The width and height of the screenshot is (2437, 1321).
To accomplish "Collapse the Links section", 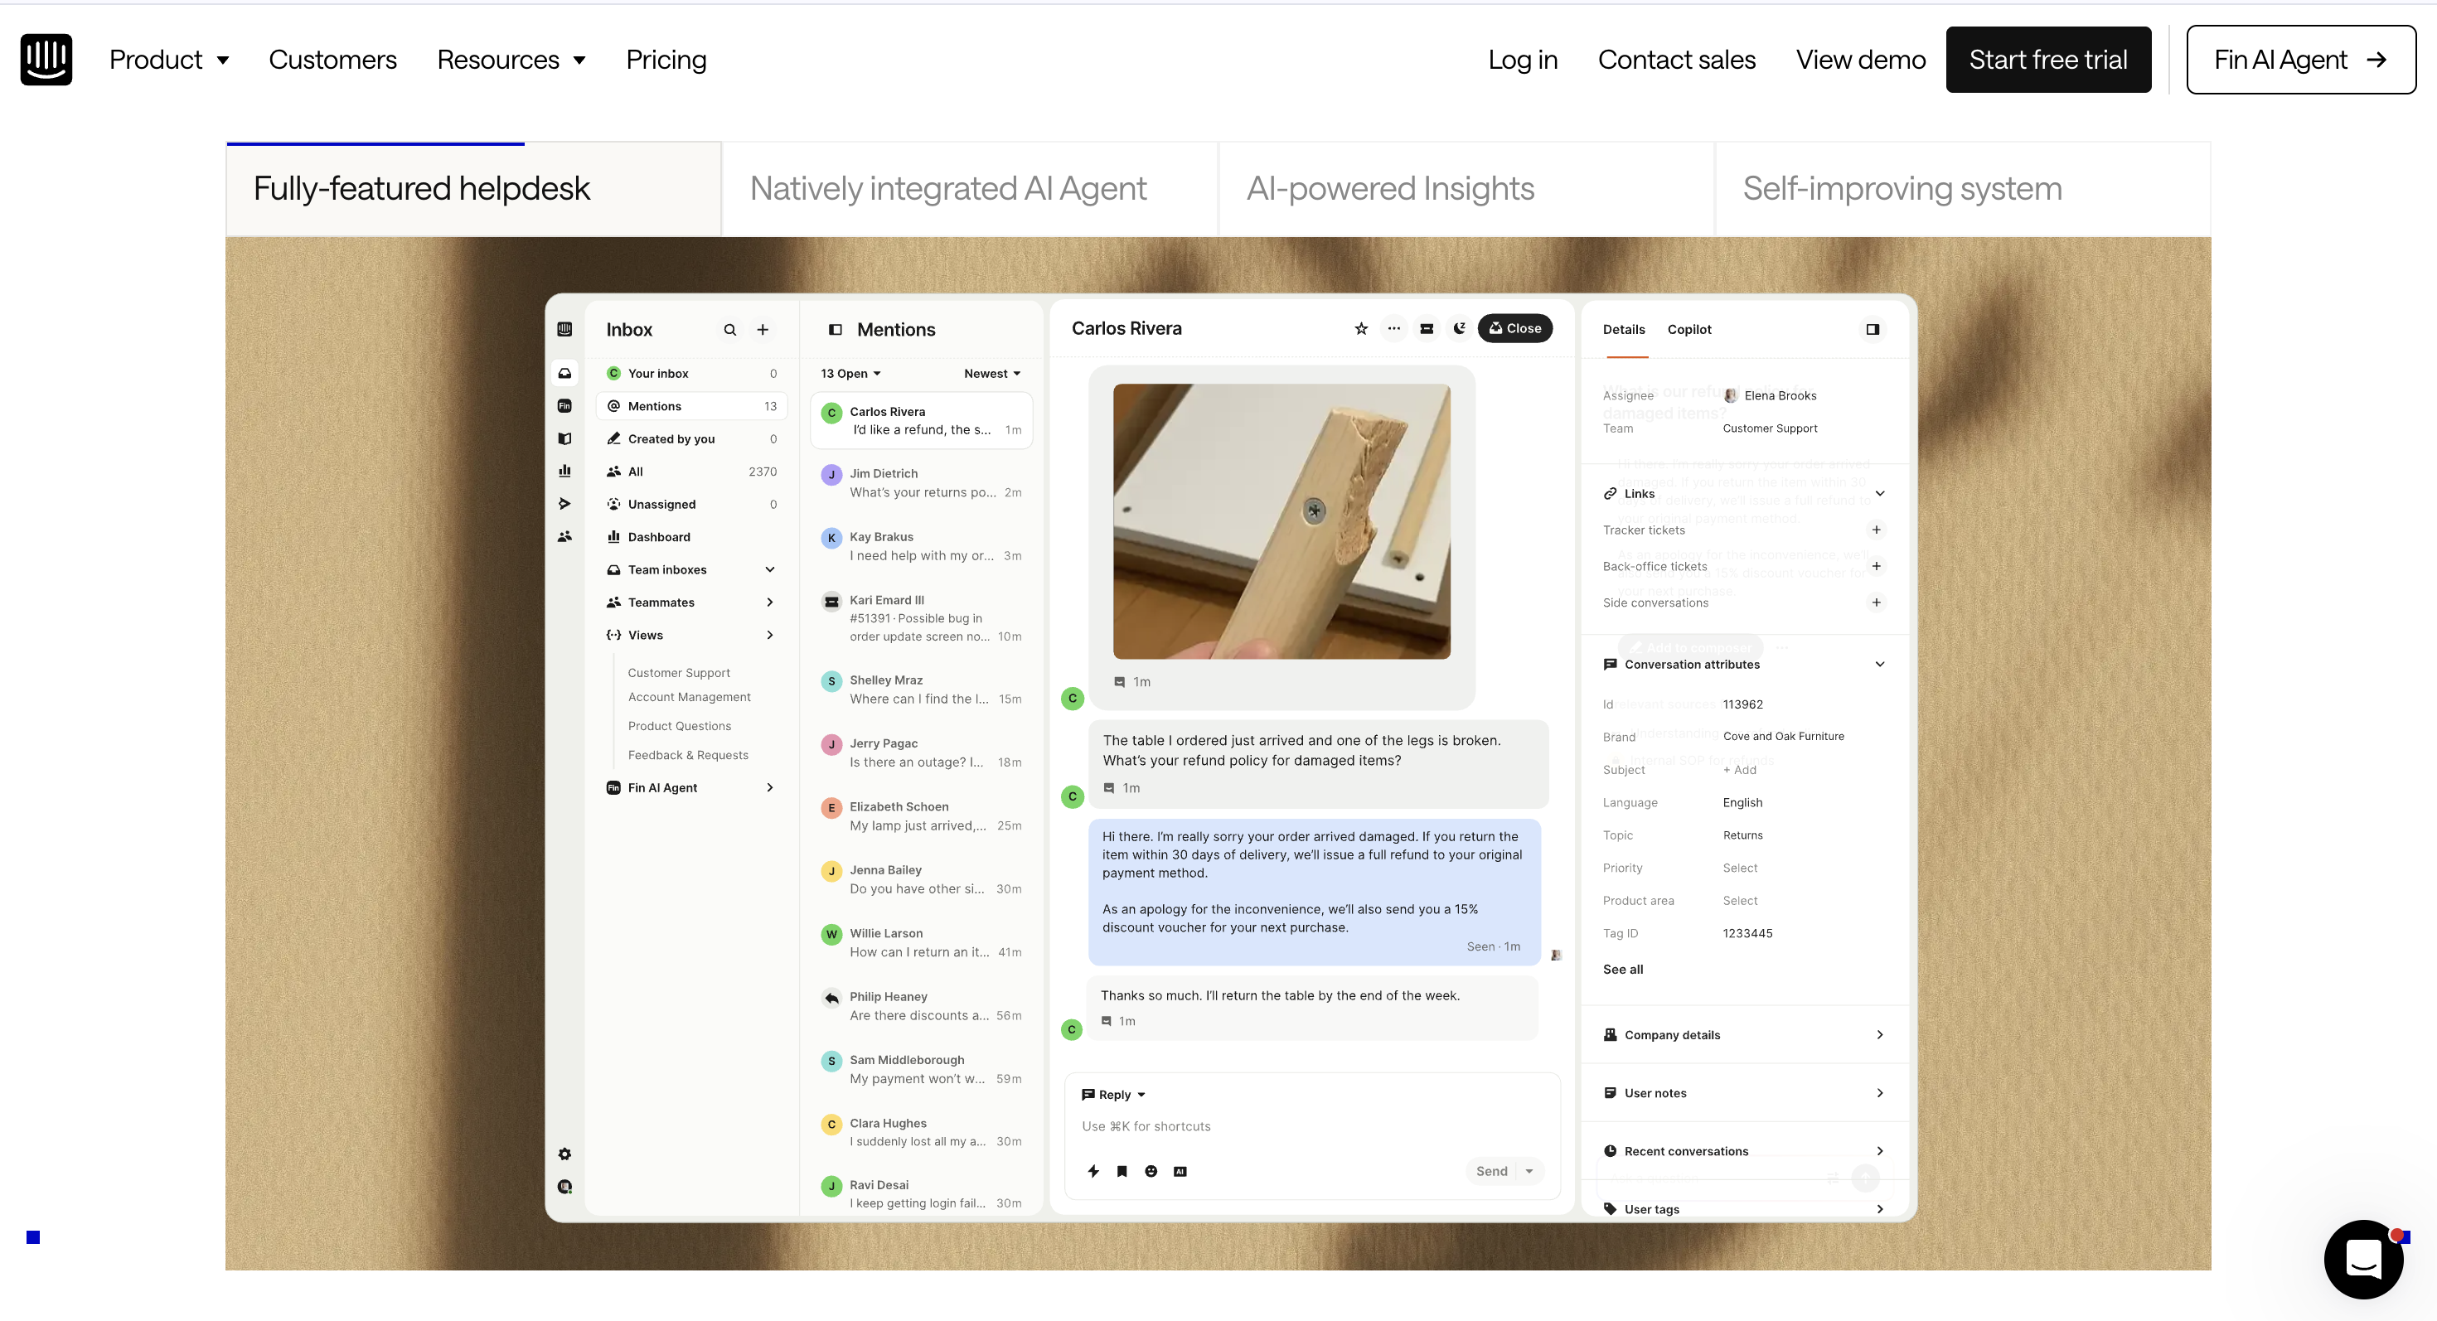I will pos(1880,492).
